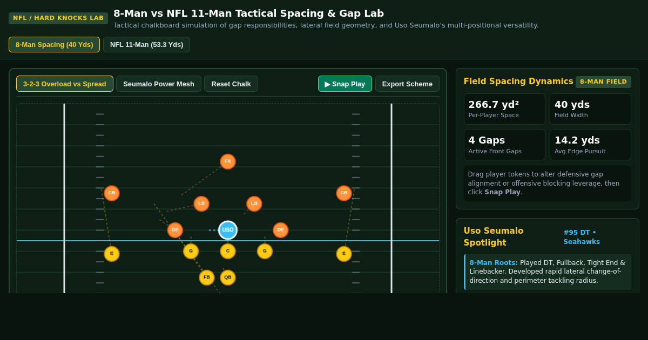Select the C center token
This screenshot has width=648, height=340.
point(228,251)
